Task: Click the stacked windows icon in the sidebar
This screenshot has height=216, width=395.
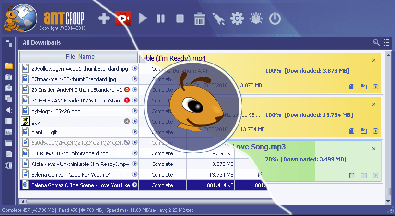Action: pyautogui.click(x=9, y=99)
